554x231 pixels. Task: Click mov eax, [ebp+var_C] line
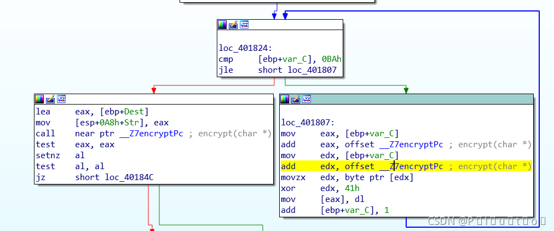pyautogui.click(x=339, y=134)
